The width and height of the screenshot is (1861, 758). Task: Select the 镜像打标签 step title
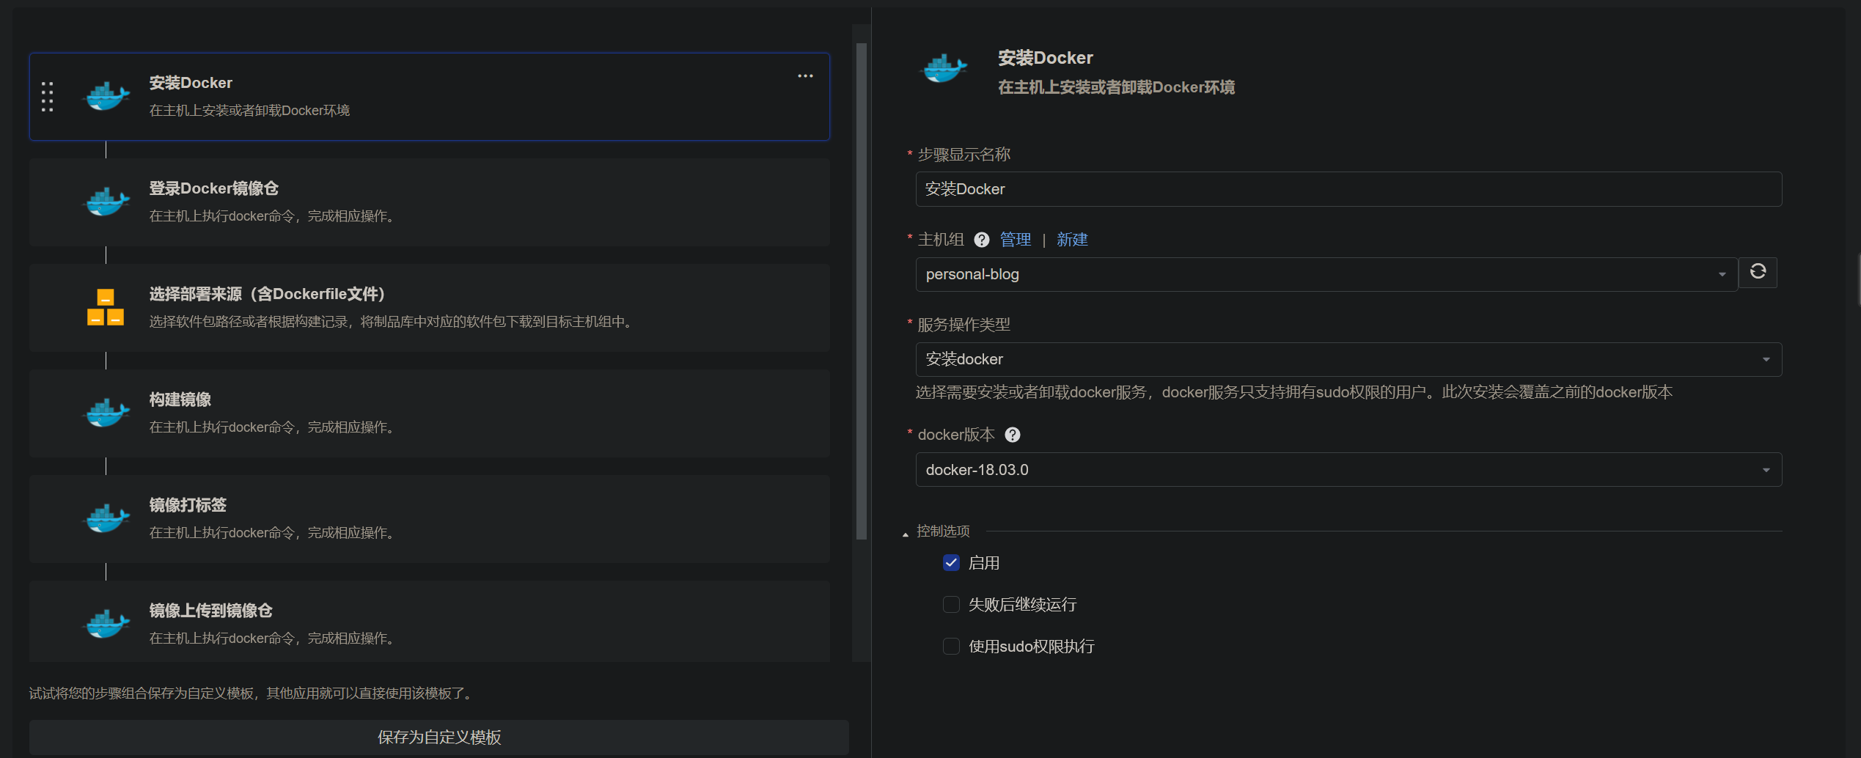(188, 505)
